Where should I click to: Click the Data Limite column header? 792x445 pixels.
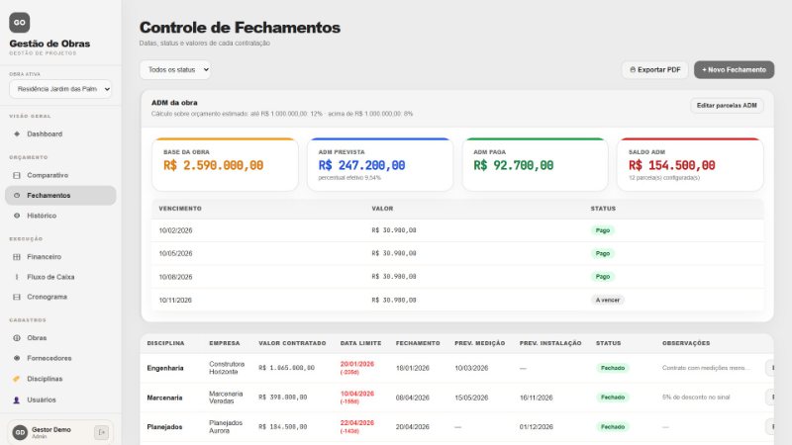360,343
